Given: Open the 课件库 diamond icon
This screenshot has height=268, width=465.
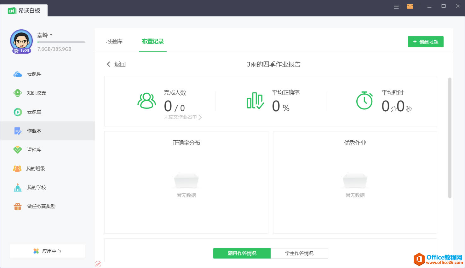Looking at the screenshot, I should pyautogui.click(x=18, y=150).
